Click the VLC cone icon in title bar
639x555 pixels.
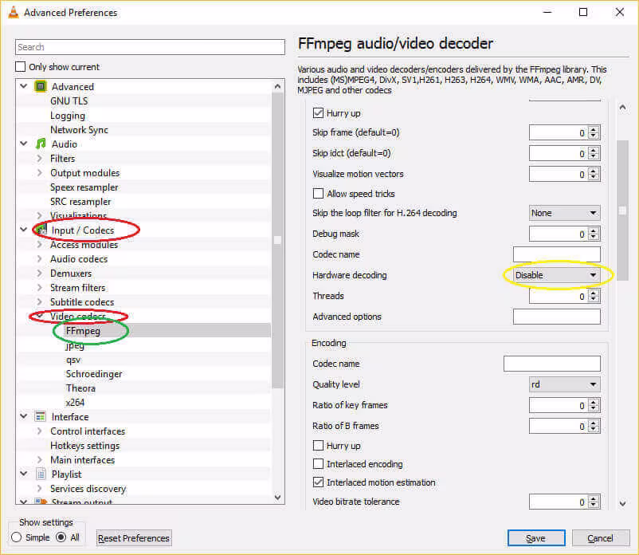coord(14,12)
